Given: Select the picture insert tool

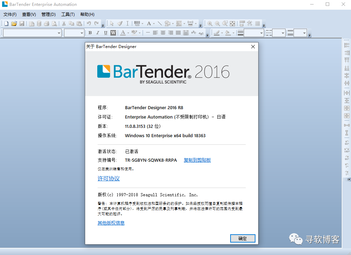Looking at the screenshot, I should (179, 23).
